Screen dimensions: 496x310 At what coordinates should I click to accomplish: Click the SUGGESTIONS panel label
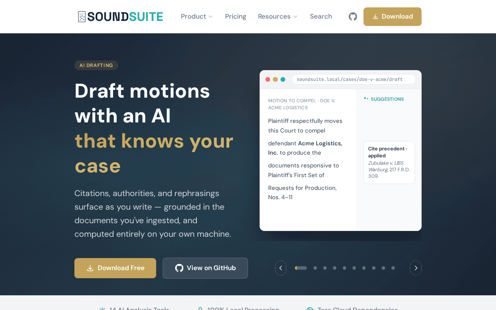coord(387,99)
